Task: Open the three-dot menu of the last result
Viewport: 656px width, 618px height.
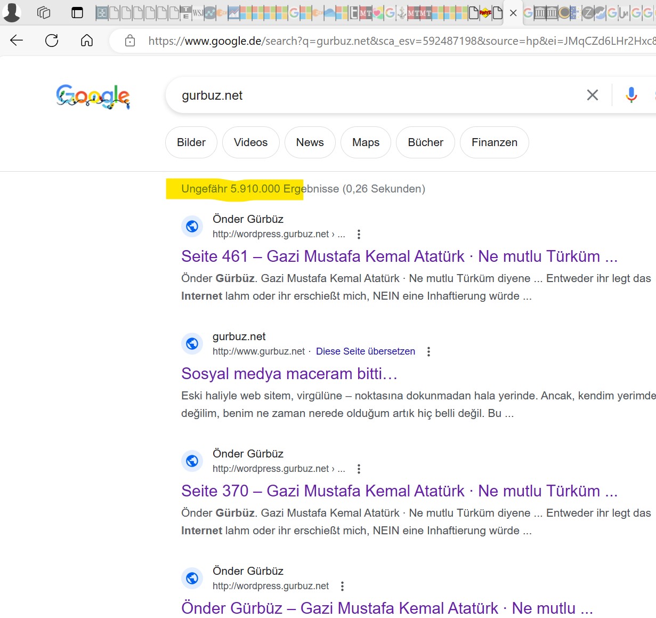Action: [342, 586]
